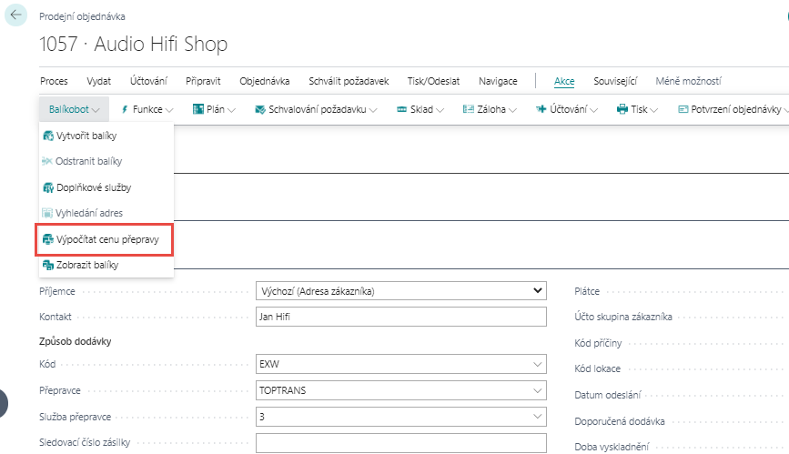Switch to the Související tab
Viewport: 789px width, 454px height.
pyautogui.click(x=615, y=81)
